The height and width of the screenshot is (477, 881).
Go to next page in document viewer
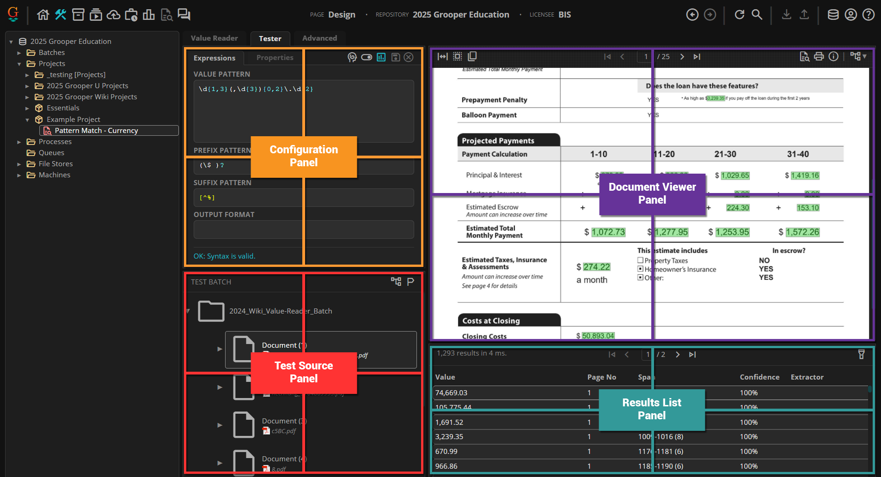[682, 57]
